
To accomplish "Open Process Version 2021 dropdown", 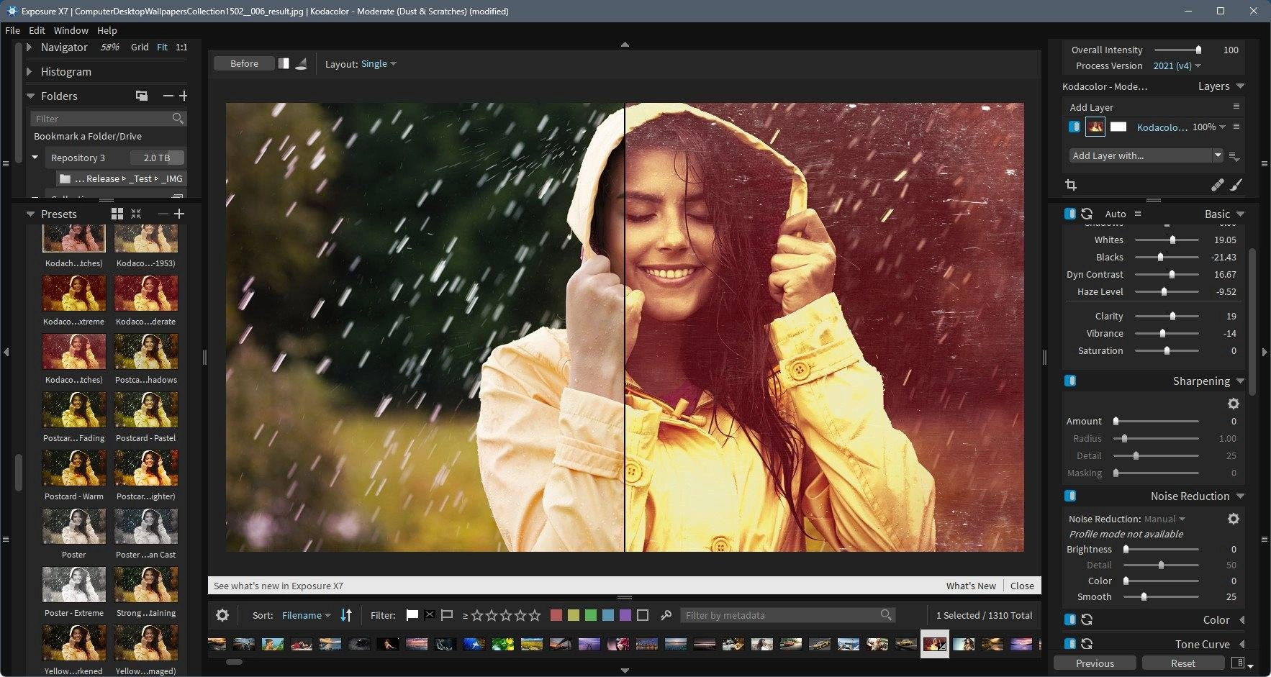I will coord(1177,65).
